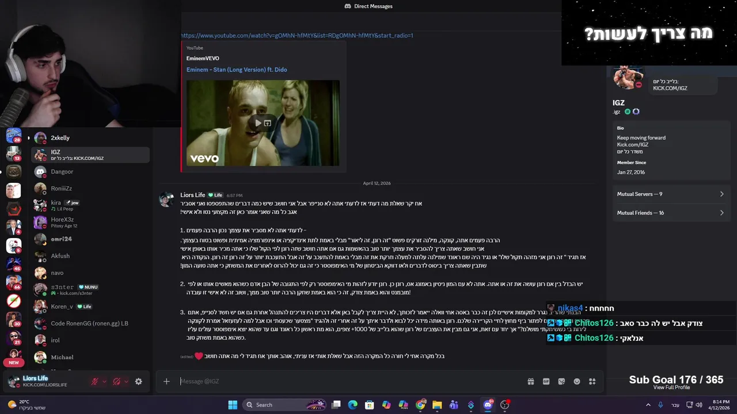Open DM with Dangoor
The image size is (737, 414).
(90, 171)
